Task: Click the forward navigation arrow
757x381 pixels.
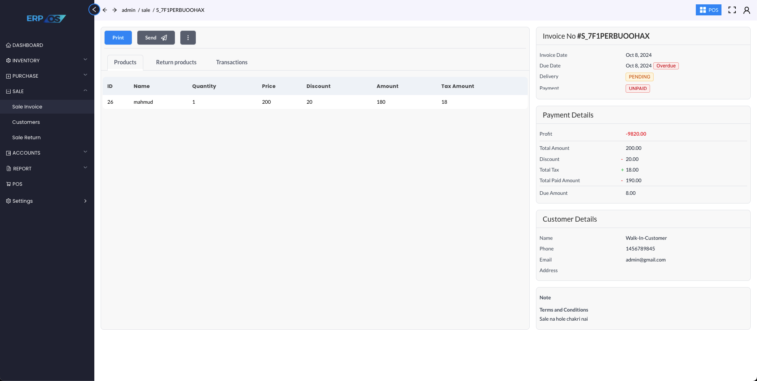Action: click(114, 10)
